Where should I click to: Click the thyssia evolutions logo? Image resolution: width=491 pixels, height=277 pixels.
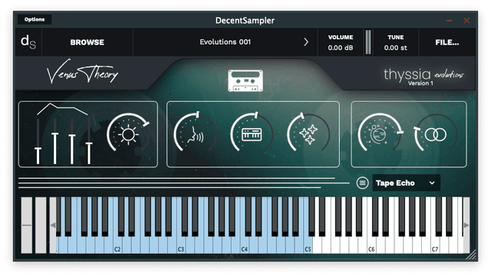click(x=423, y=76)
